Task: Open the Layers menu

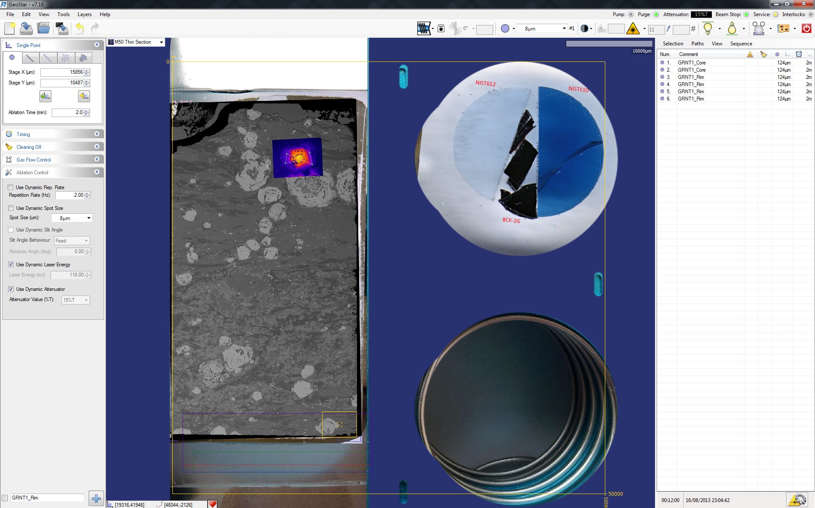Action: [84, 14]
